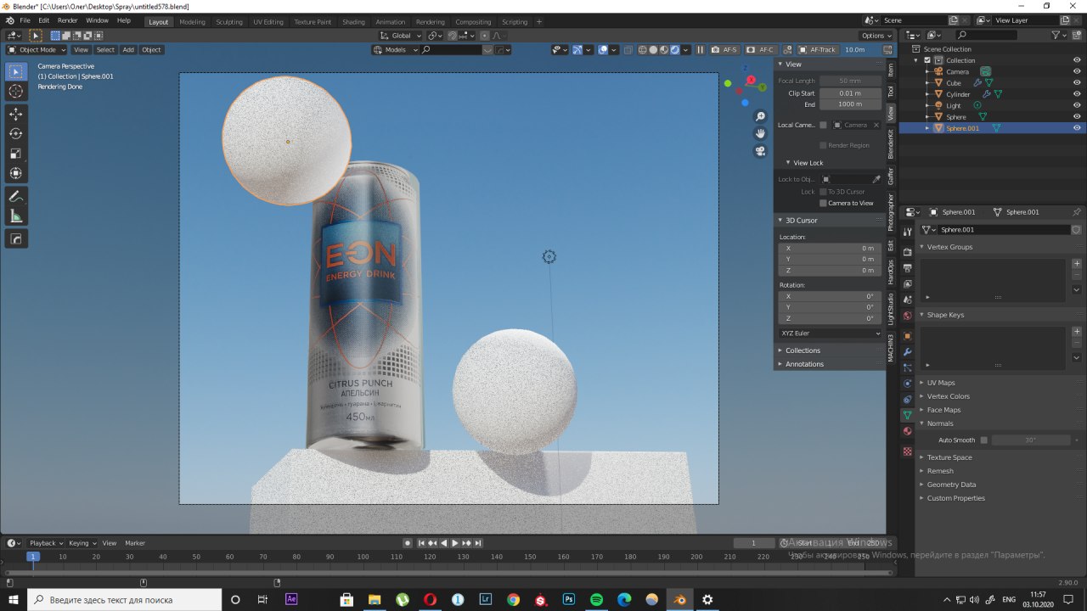The height and width of the screenshot is (611, 1087).
Task: Switch to solid viewport shading
Action: [653, 50]
